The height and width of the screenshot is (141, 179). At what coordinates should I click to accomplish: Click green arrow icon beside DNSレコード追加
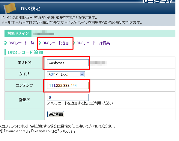(40, 43)
